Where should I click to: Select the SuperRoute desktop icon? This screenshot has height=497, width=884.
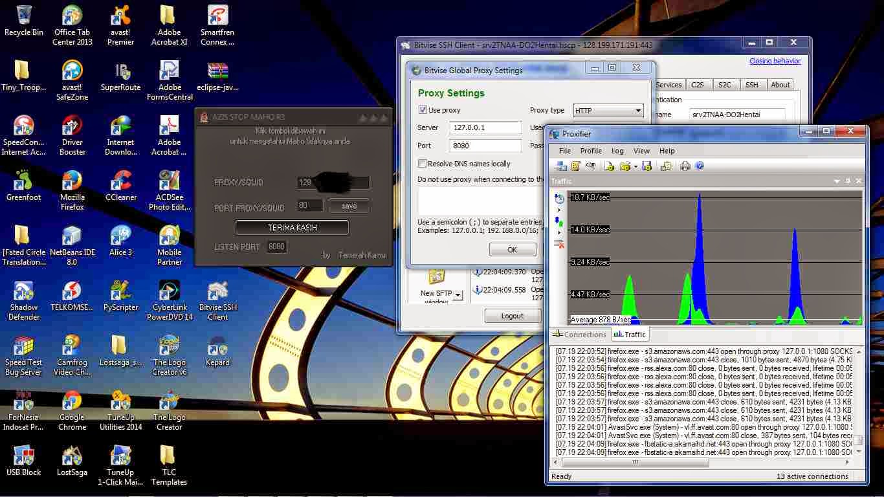click(x=121, y=76)
